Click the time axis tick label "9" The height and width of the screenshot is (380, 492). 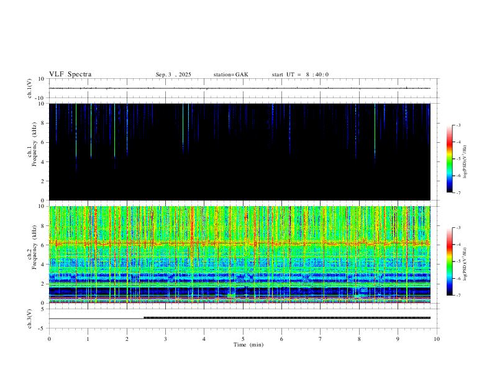398,339
